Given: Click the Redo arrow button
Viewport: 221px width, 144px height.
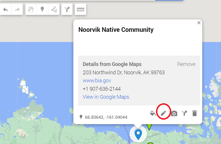Looking at the screenshot, I should 17,9.
